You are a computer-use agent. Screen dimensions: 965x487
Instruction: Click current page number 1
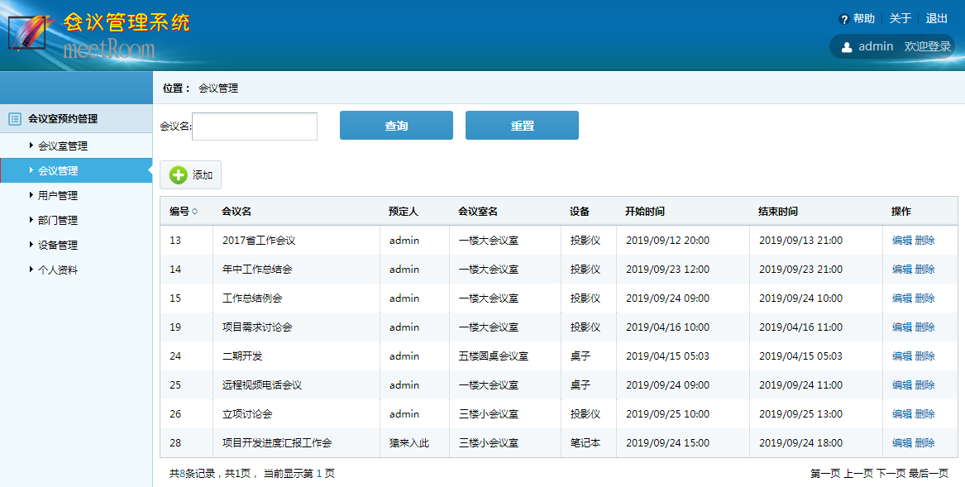coord(319,474)
